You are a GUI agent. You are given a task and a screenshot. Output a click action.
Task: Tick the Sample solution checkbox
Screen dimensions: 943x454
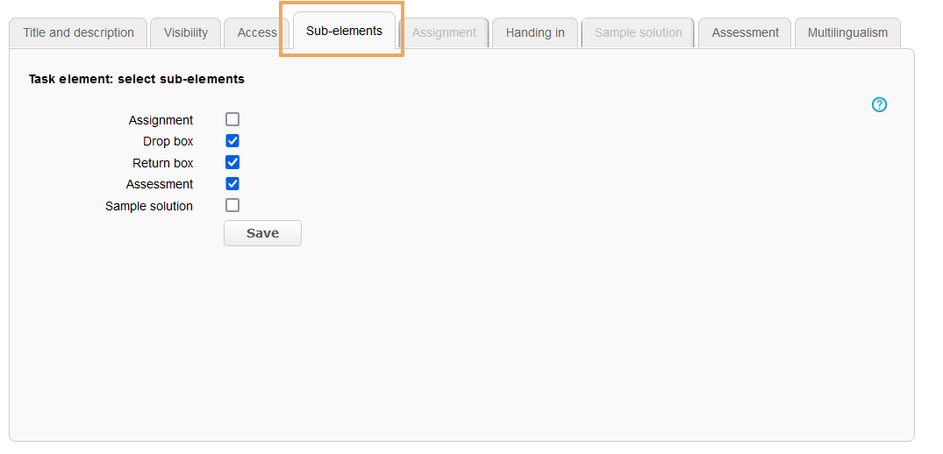232,205
